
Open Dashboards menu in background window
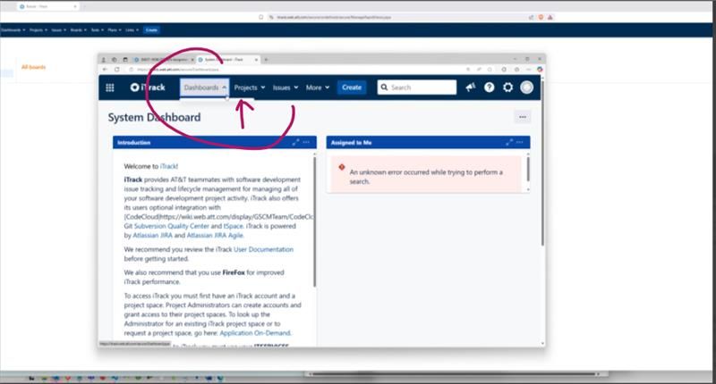tap(13, 30)
